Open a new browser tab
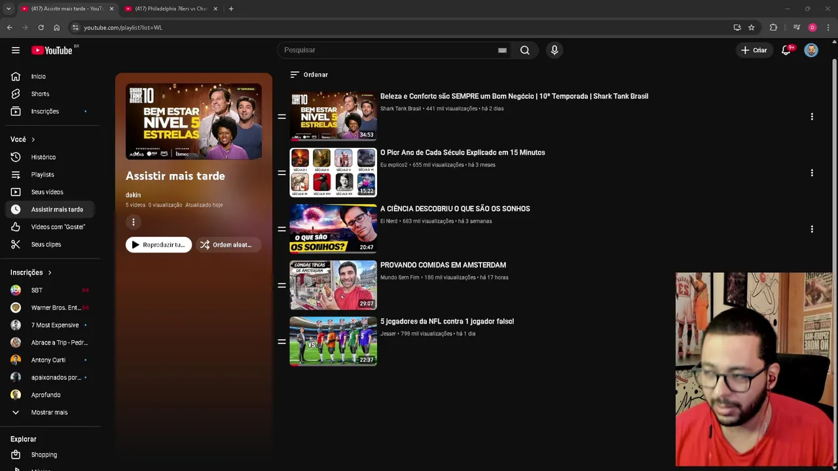The width and height of the screenshot is (838, 471). tap(231, 9)
